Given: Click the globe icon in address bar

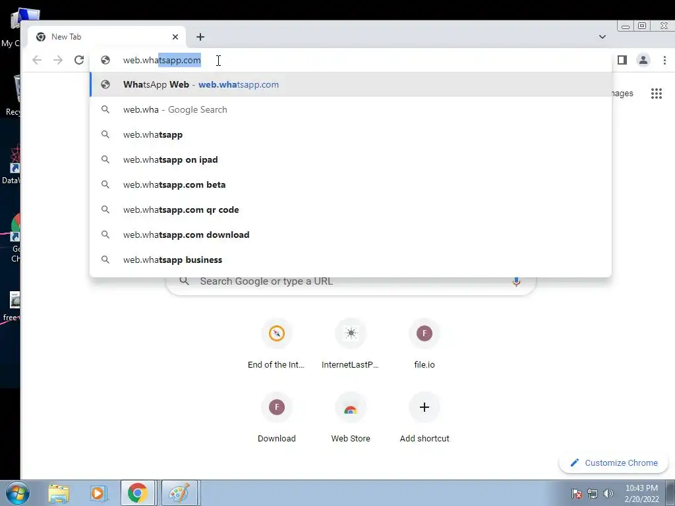Looking at the screenshot, I should click(x=105, y=60).
